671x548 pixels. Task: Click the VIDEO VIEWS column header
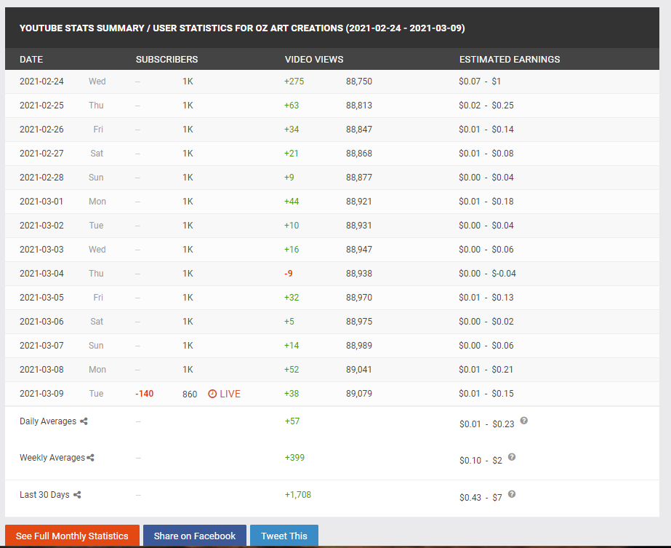tap(314, 60)
